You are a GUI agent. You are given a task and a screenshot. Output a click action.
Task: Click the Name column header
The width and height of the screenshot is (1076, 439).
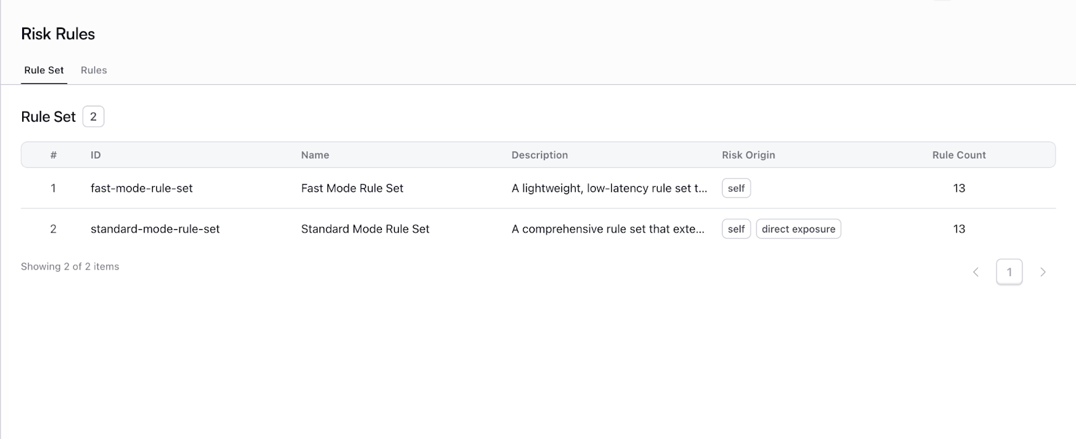(315, 155)
